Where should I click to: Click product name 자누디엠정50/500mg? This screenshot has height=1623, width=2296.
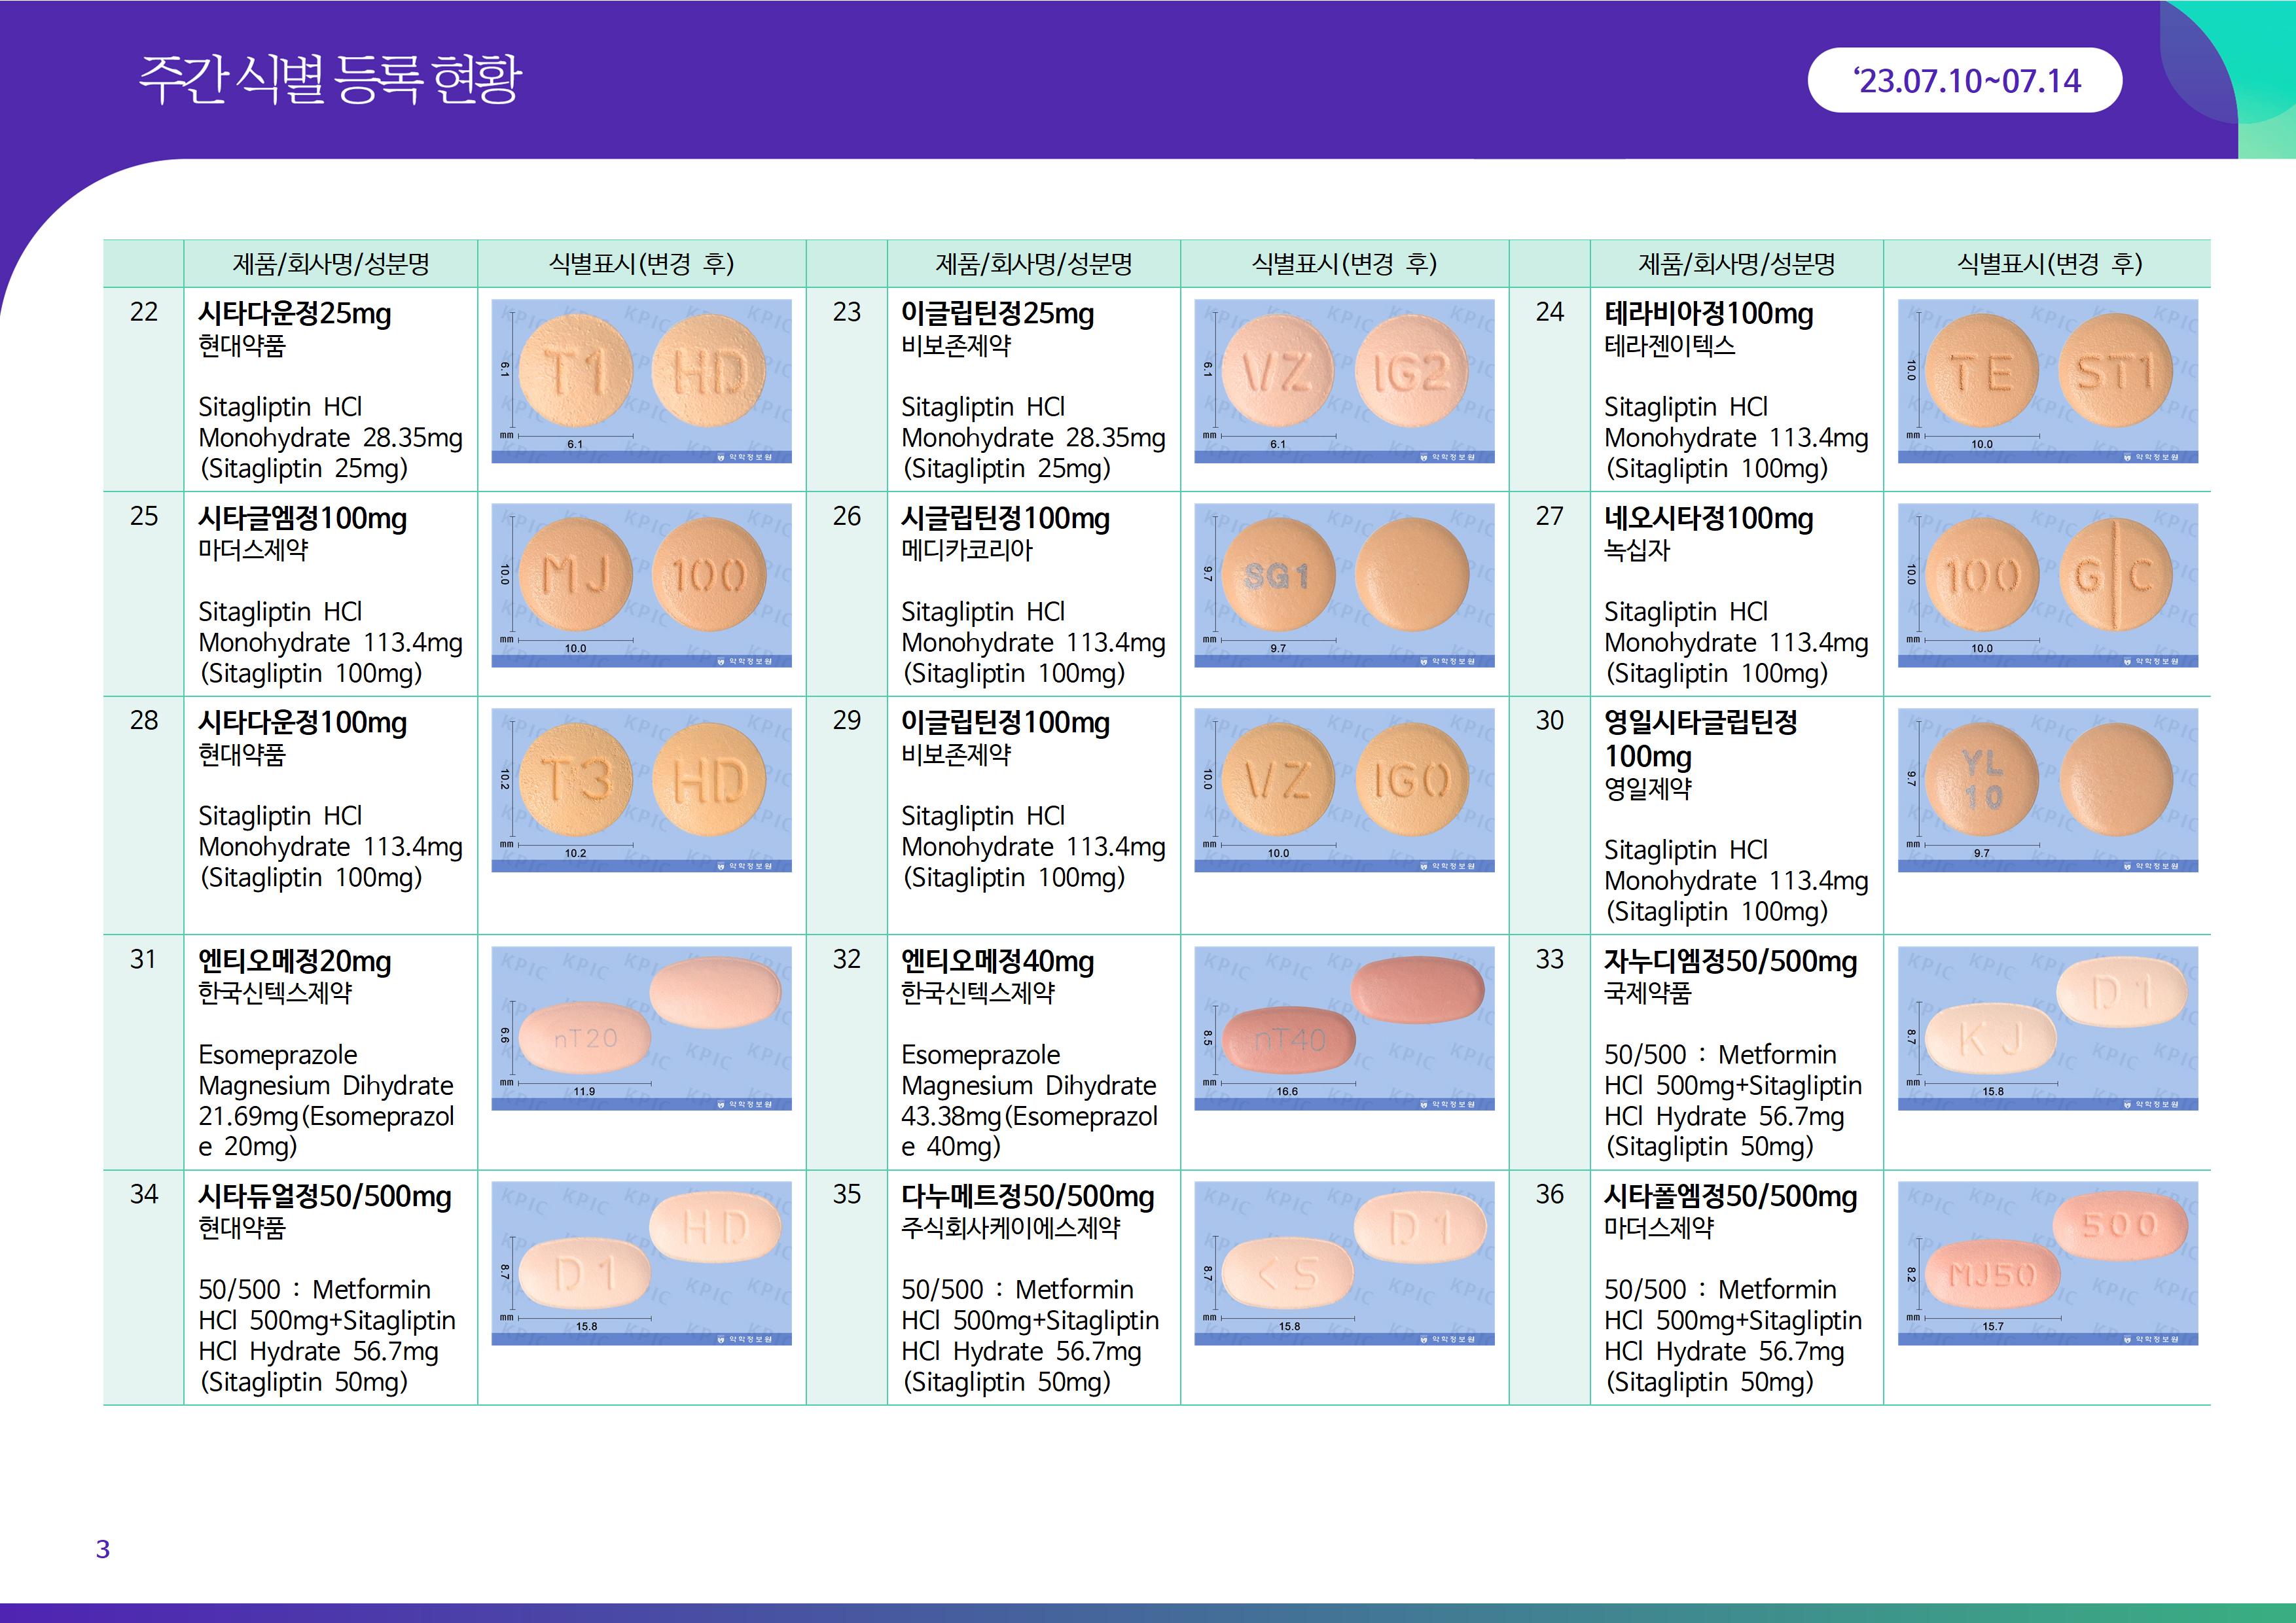1730,961
